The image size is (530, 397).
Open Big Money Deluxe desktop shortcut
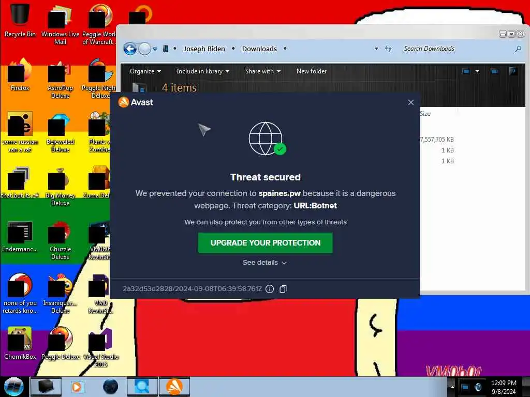[60, 186]
